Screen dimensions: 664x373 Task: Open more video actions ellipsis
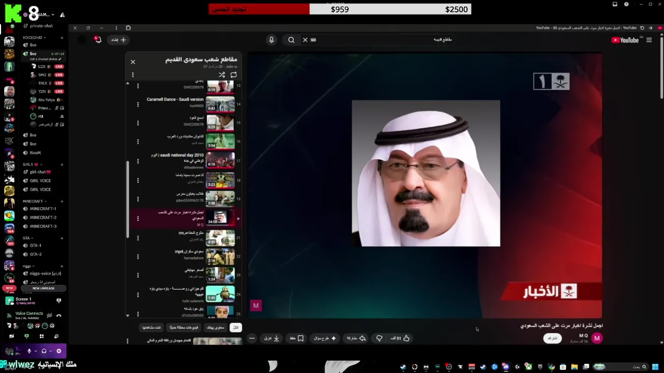(x=252, y=338)
